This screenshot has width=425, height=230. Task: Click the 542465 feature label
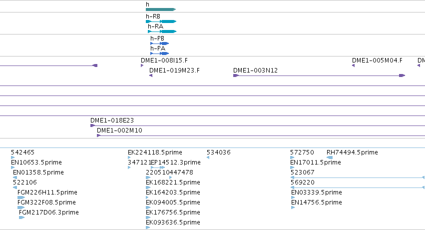coord(23,152)
